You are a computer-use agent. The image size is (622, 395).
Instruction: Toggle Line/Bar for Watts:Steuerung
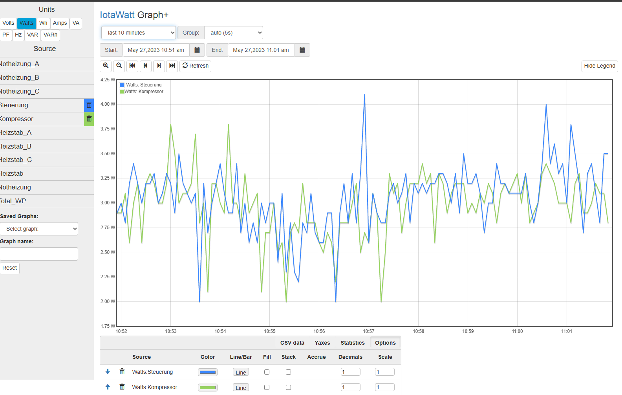(x=241, y=372)
